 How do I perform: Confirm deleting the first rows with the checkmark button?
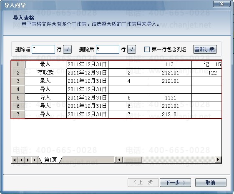click(x=67, y=49)
